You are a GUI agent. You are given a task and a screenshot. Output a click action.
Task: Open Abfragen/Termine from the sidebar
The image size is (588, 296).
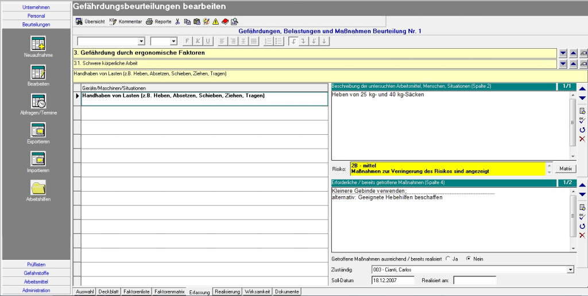pyautogui.click(x=38, y=102)
